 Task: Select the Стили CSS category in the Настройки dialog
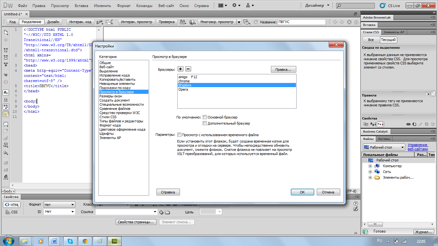tap(108, 117)
